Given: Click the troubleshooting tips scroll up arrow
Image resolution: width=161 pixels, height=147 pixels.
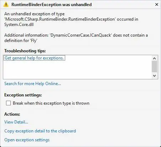Looking at the screenshot, I should 155,58.
